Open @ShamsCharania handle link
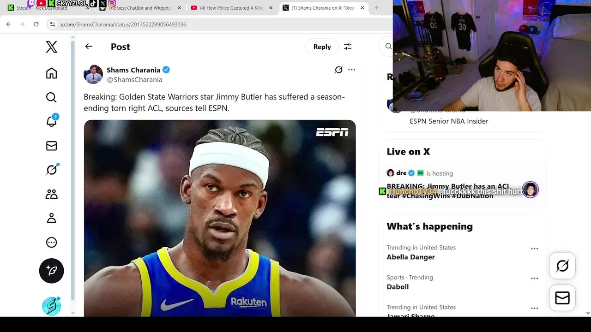The height and width of the screenshot is (332, 591). point(134,80)
